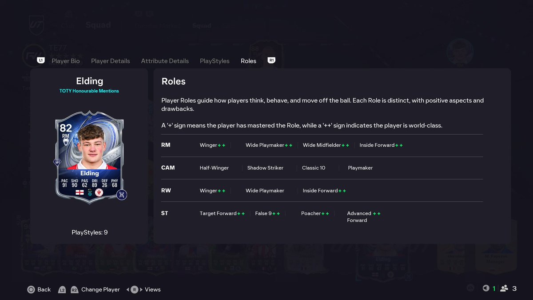Click Advanced Forward role

coord(364,217)
